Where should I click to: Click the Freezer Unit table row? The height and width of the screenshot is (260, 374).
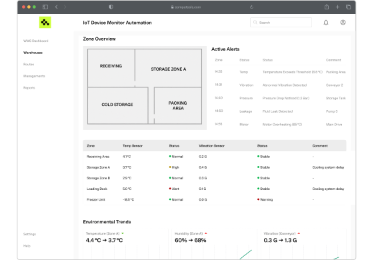pyautogui.click(x=215, y=199)
